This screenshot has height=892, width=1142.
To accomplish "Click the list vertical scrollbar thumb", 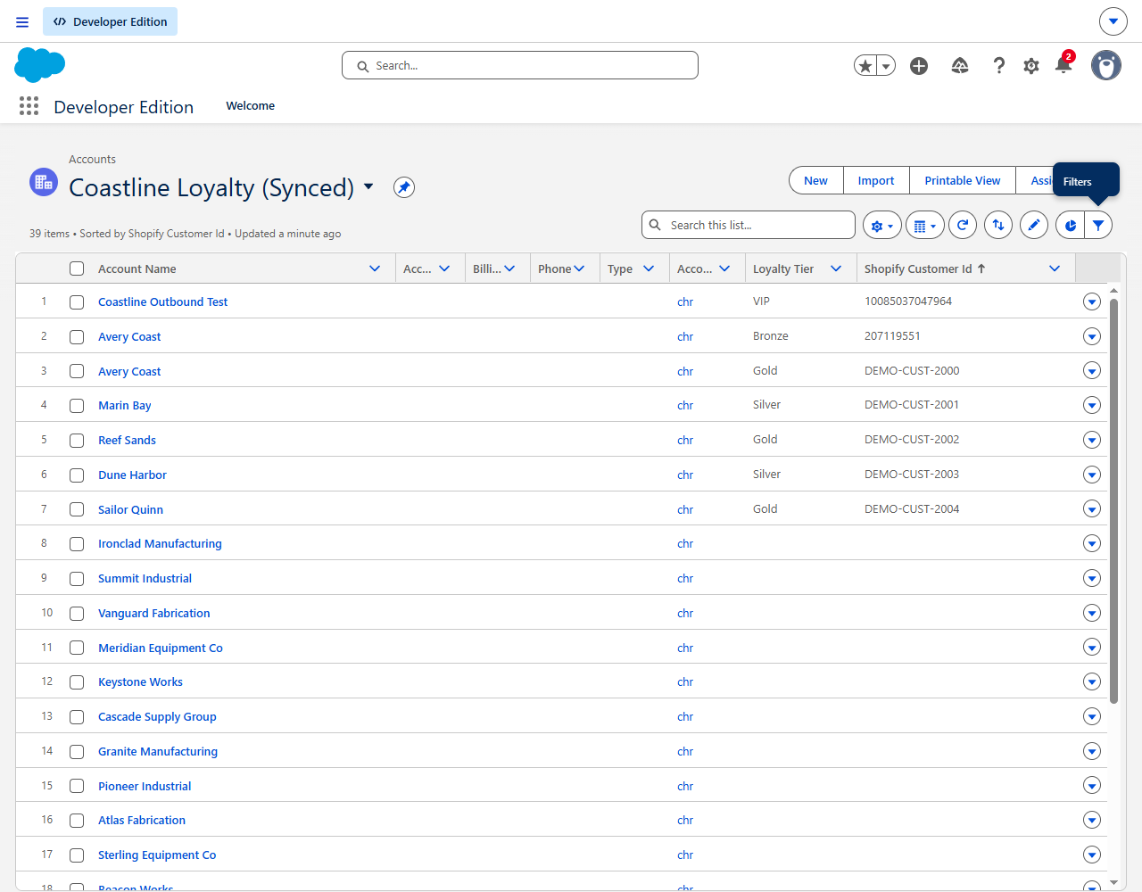I will [1113, 501].
